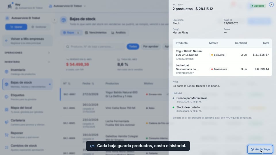This screenshot has height=155, width=276.
Task: Open Inventario in the sidebar
Action: [x=28, y=72]
